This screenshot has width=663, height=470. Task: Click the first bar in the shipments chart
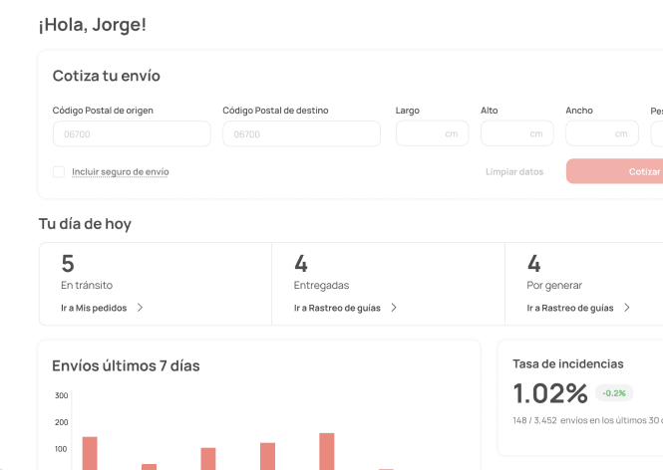tap(90, 453)
